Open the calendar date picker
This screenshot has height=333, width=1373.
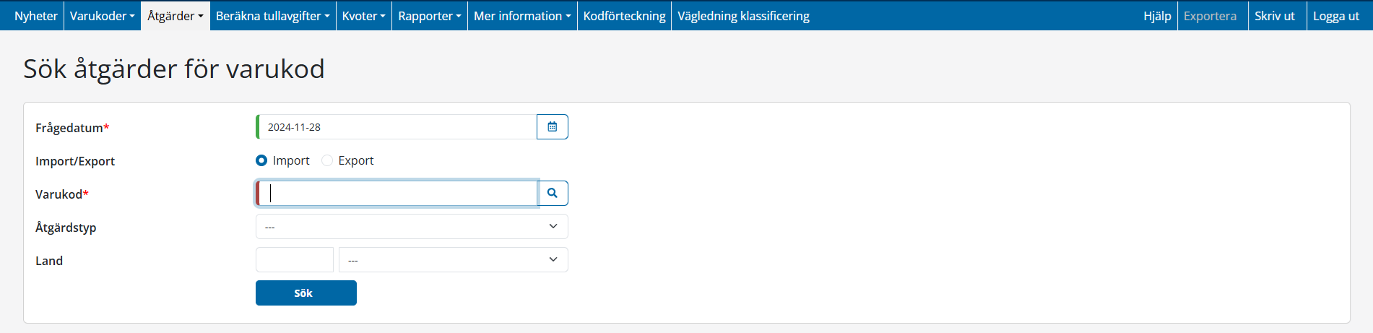pos(552,127)
